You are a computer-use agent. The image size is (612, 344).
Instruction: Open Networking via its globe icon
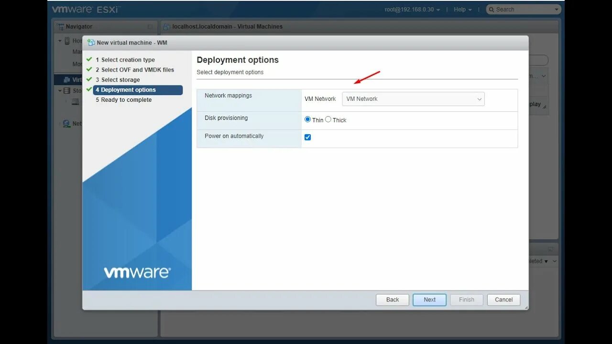pos(66,124)
